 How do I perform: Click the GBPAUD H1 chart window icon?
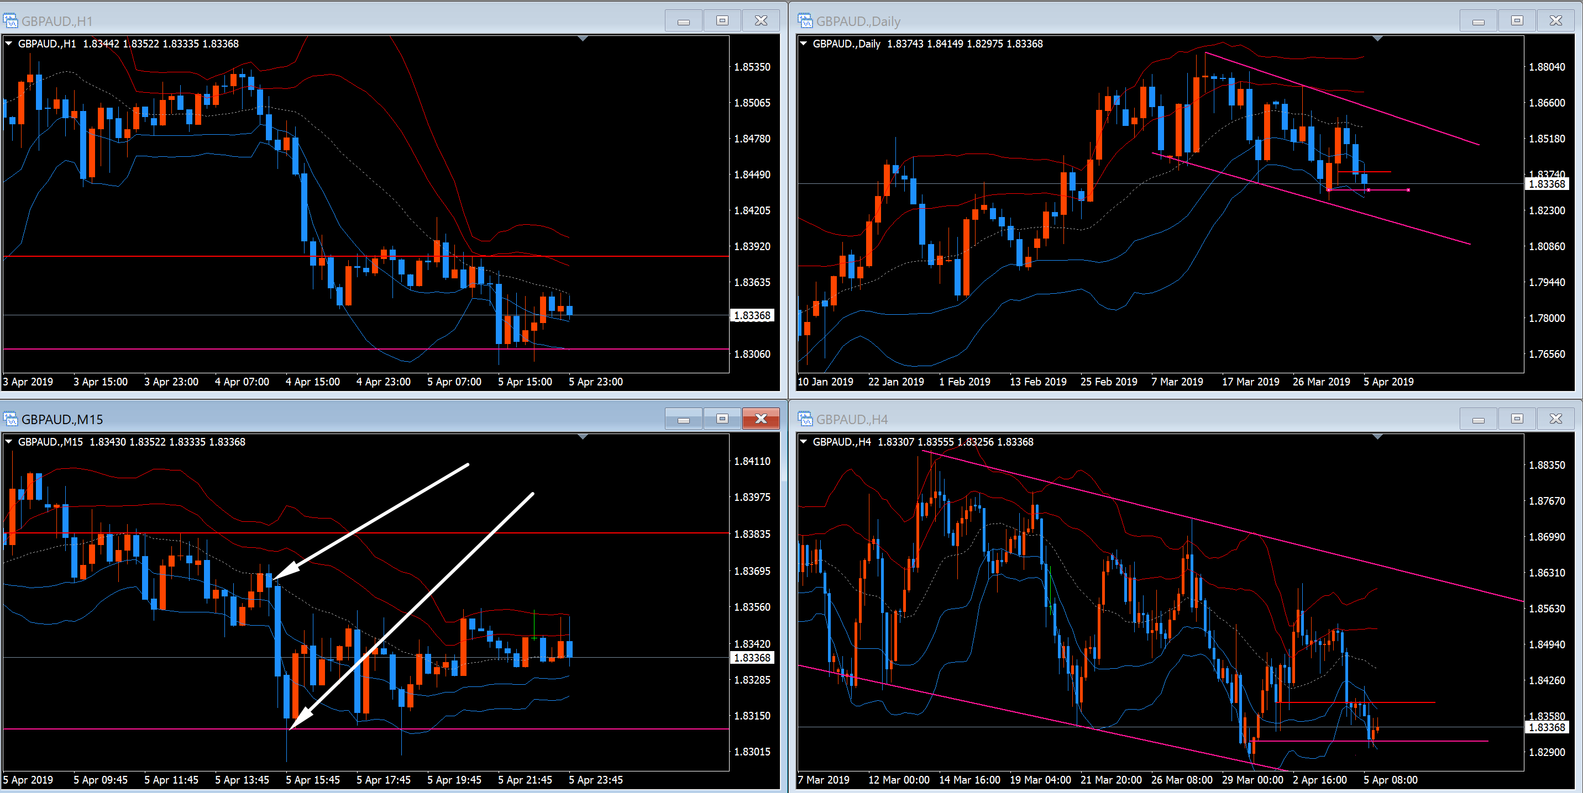(x=11, y=21)
